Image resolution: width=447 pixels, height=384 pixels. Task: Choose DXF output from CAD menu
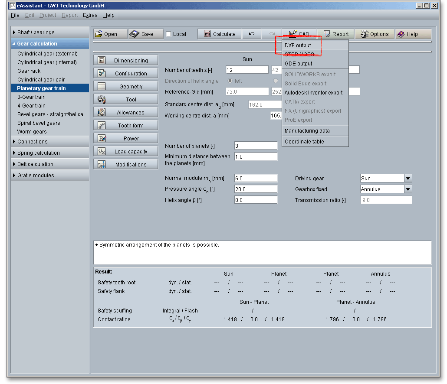point(298,46)
